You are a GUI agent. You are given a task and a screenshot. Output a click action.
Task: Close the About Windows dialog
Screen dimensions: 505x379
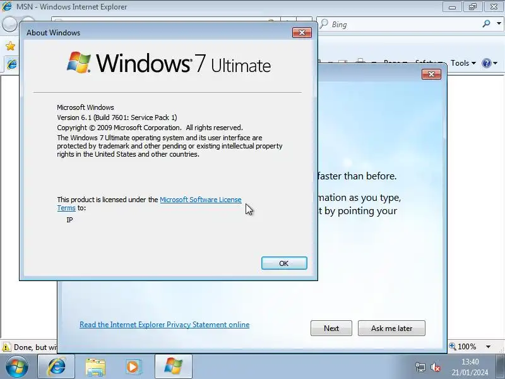click(302, 33)
